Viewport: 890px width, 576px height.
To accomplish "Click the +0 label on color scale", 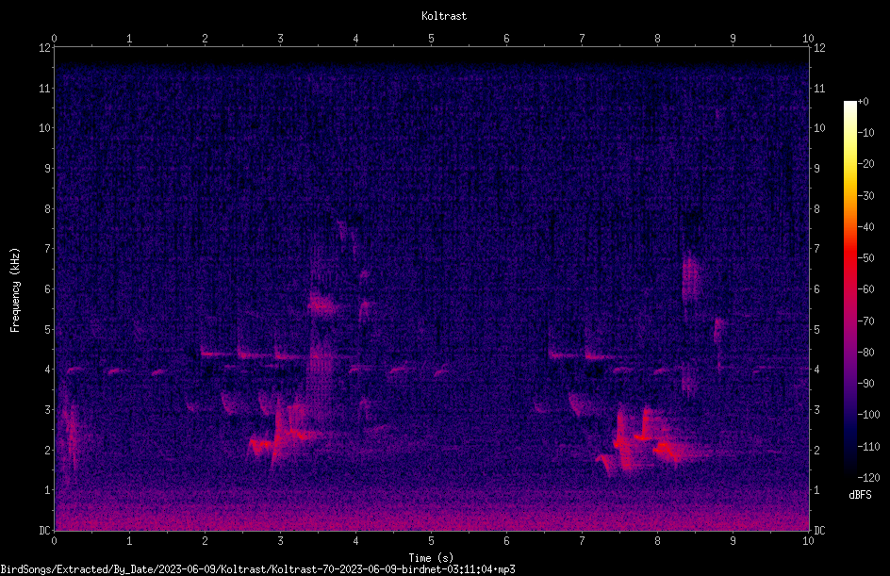I will click(x=863, y=102).
